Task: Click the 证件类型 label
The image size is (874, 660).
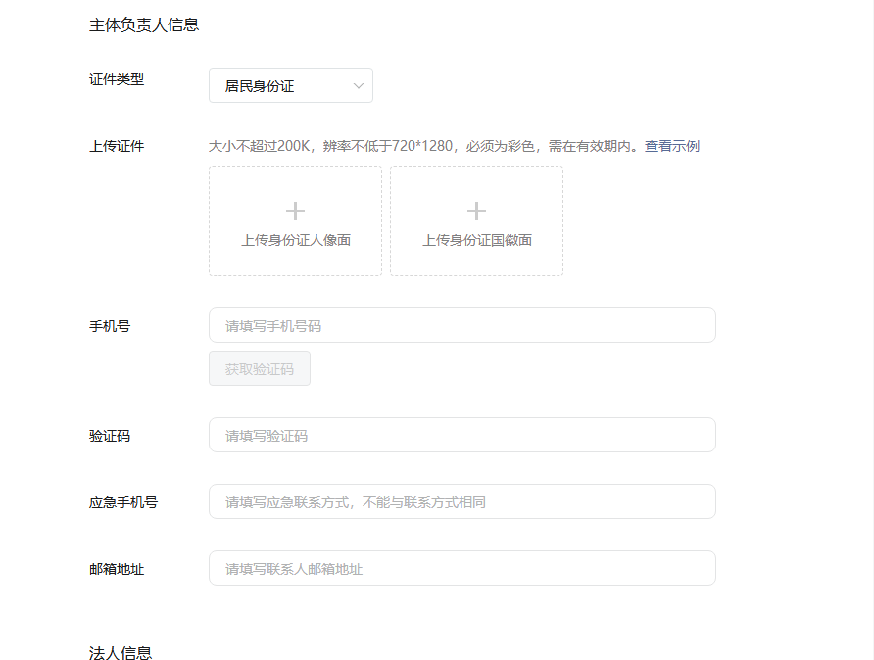Action: (x=117, y=79)
